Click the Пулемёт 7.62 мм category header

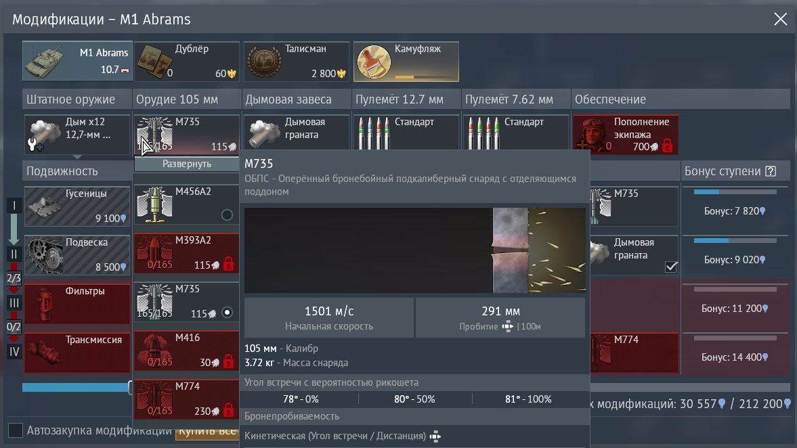click(516, 99)
